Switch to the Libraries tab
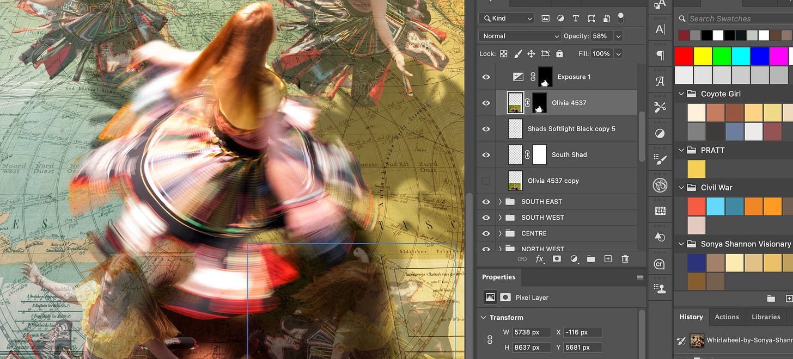 (766, 317)
